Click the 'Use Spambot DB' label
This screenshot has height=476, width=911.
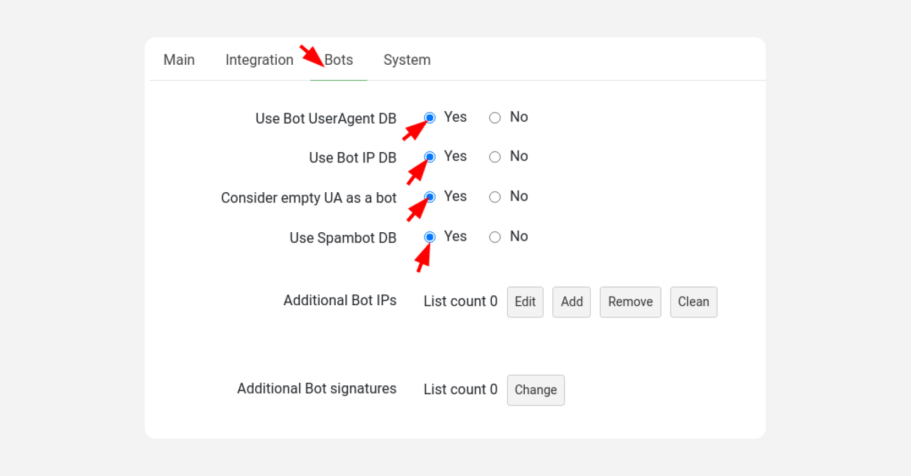pos(343,238)
